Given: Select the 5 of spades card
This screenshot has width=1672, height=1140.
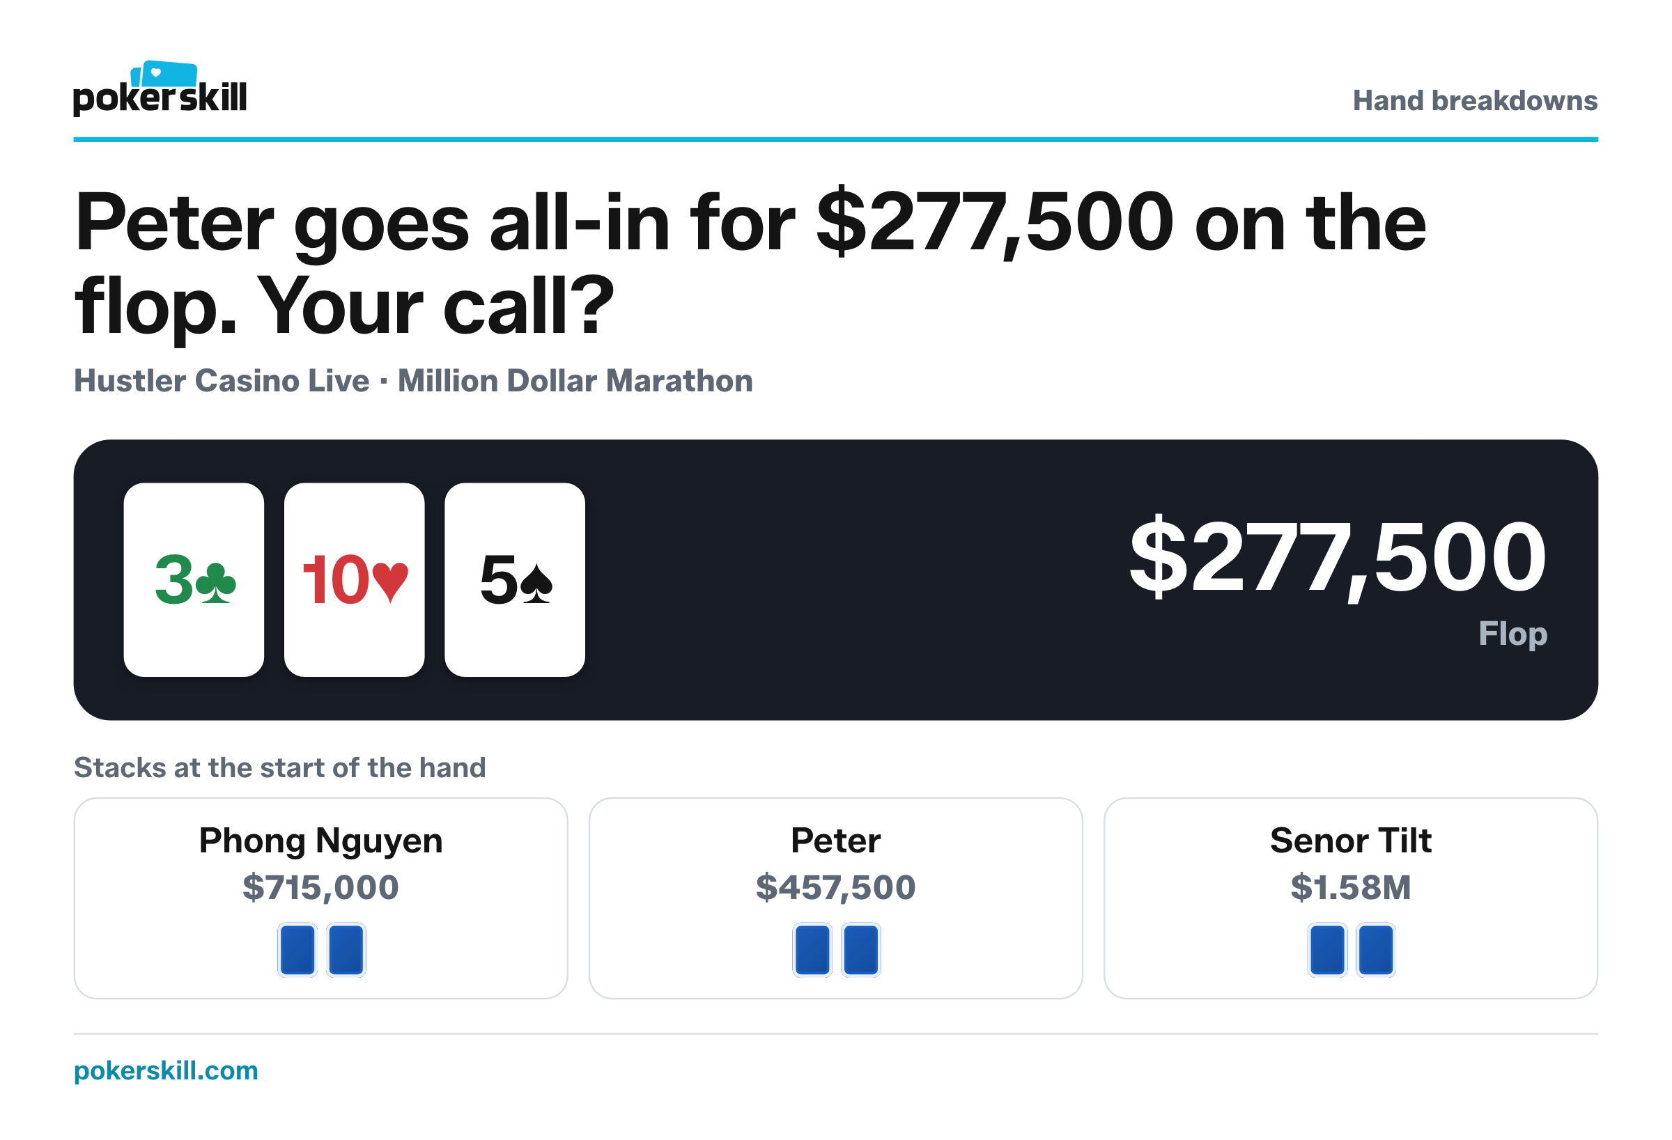Looking at the screenshot, I should (x=514, y=579).
